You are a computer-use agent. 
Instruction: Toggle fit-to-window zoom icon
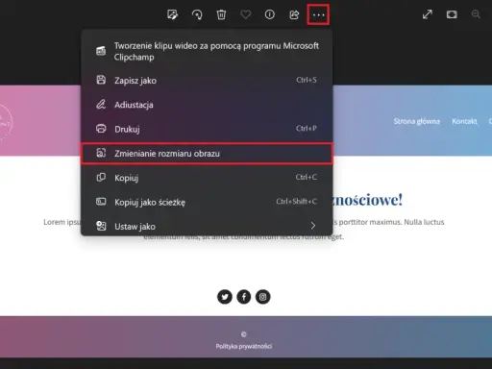(x=452, y=14)
